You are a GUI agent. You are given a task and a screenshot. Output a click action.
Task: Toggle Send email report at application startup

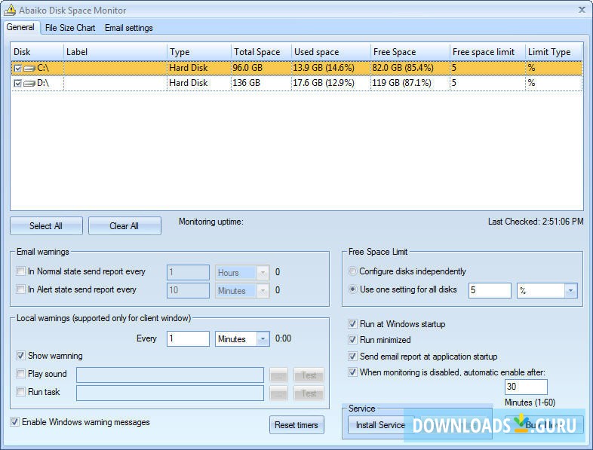click(352, 357)
